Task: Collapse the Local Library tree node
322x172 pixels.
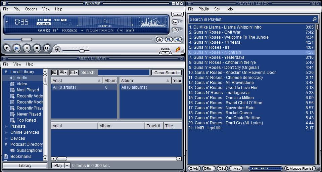Action: (6, 72)
